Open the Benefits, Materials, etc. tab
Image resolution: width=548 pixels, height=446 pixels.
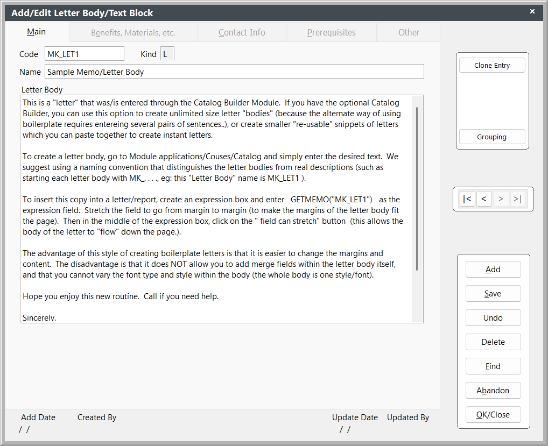tap(133, 32)
